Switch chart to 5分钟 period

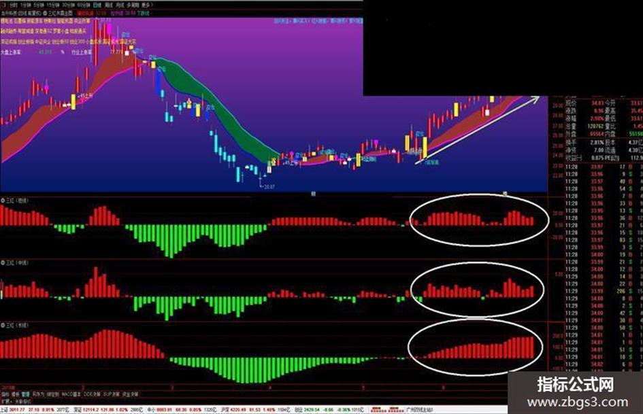[x=39, y=5]
